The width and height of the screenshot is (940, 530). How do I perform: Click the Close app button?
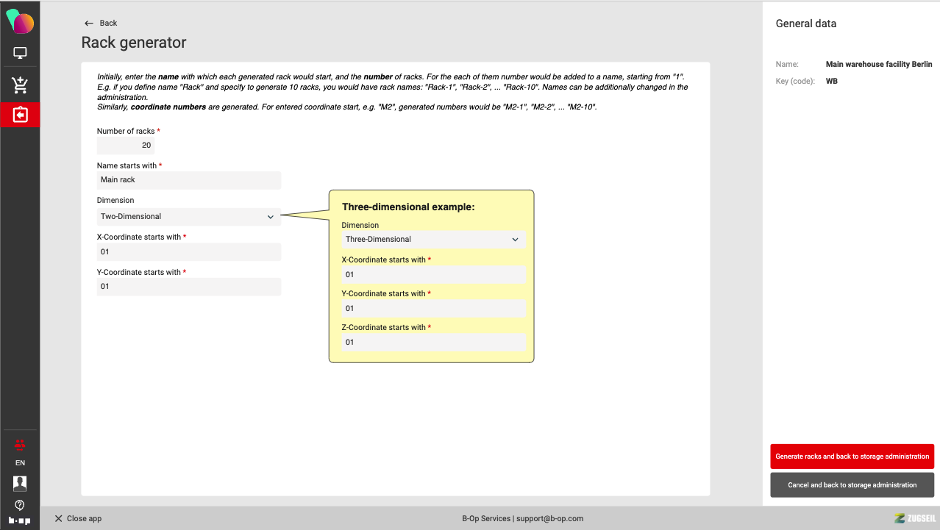[x=78, y=518]
